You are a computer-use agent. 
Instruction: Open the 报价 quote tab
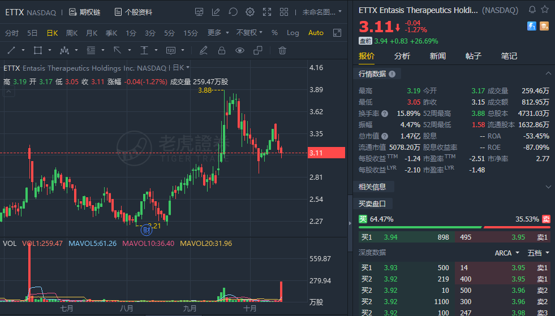[x=367, y=56]
